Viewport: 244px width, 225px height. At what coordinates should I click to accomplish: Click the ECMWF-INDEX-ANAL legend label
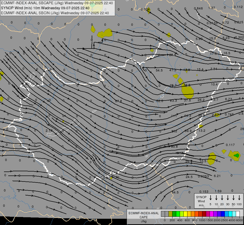144,213
